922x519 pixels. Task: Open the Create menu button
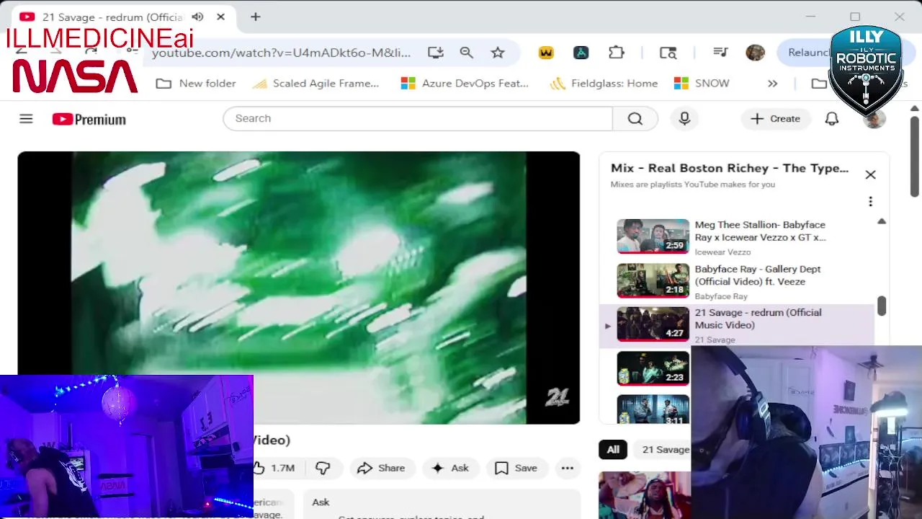(775, 119)
